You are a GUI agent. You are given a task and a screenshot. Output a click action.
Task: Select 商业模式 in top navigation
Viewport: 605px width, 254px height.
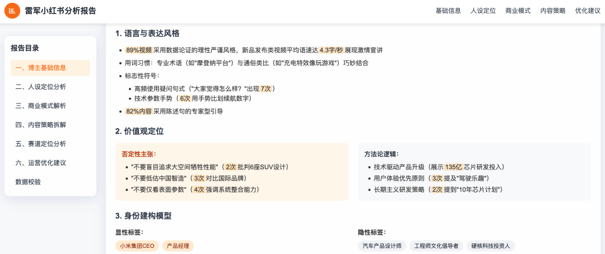(x=518, y=11)
